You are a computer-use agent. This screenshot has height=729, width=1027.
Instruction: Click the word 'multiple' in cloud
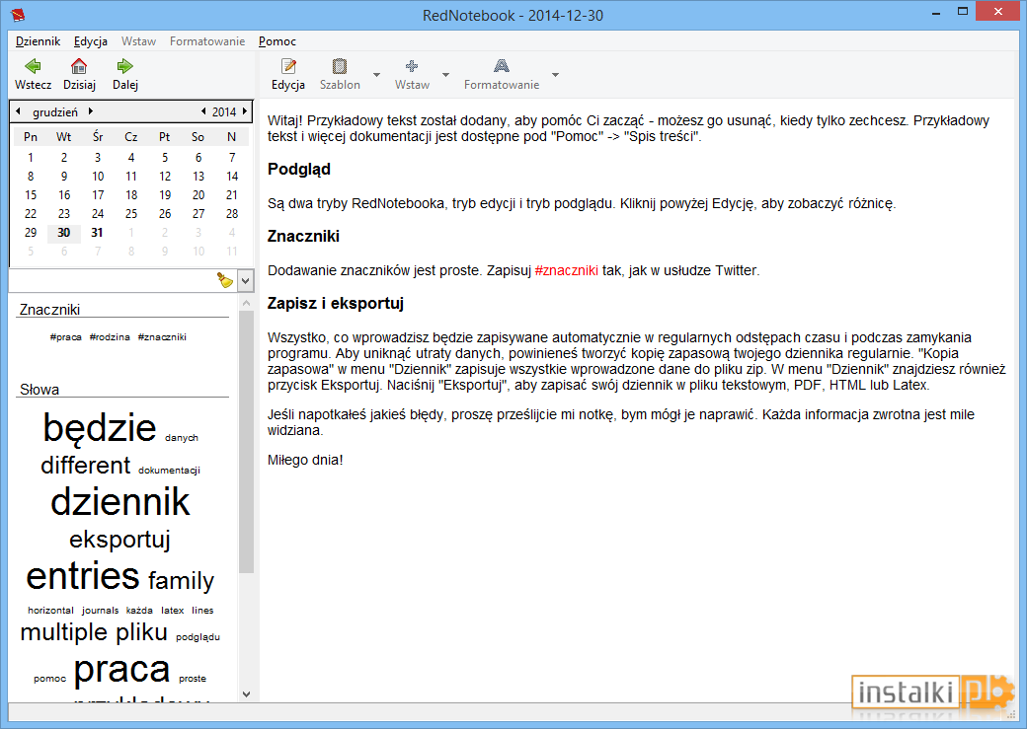(63, 632)
